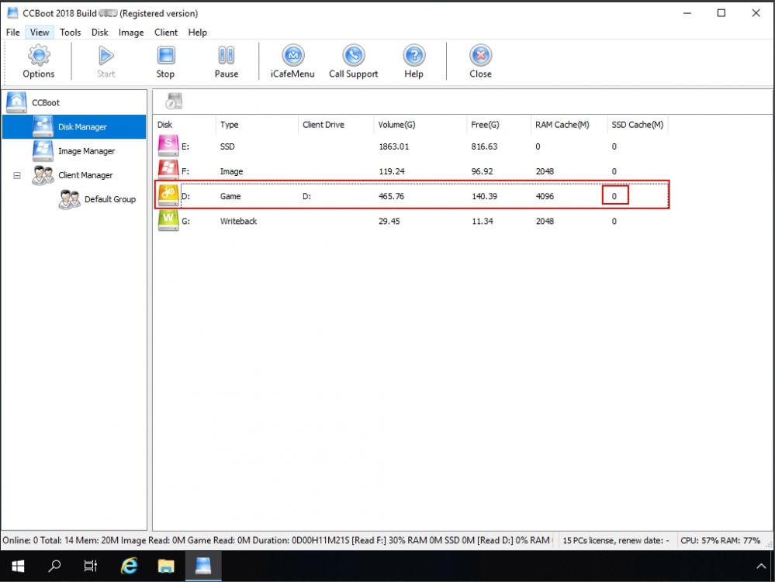Open the File menu
Image resolution: width=775 pixels, height=582 pixels.
click(x=13, y=33)
